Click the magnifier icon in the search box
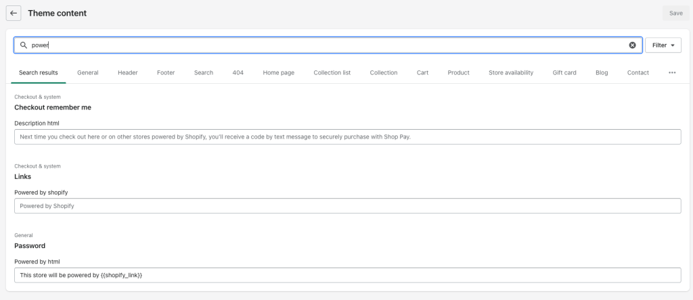This screenshot has height=300, width=693. point(24,45)
